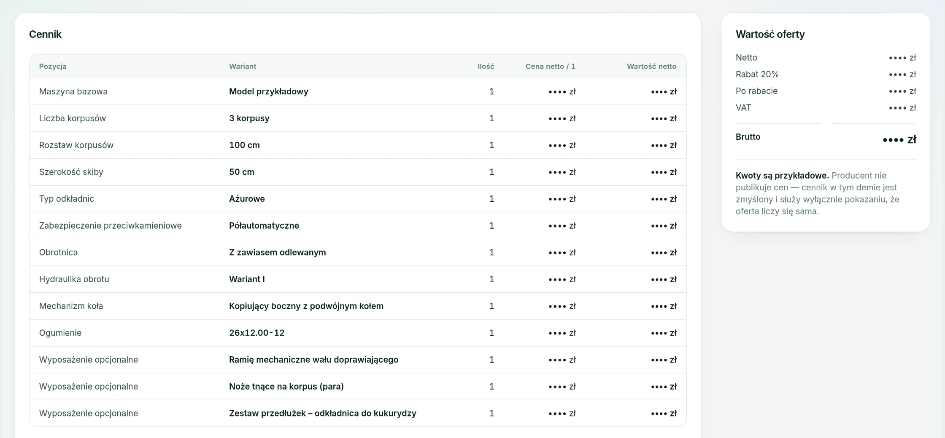Click the Ażurowe variant cell

(x=247, y=199)
